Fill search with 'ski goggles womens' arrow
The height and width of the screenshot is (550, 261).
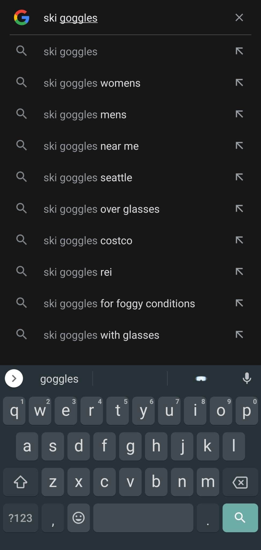tap(239, 83)
